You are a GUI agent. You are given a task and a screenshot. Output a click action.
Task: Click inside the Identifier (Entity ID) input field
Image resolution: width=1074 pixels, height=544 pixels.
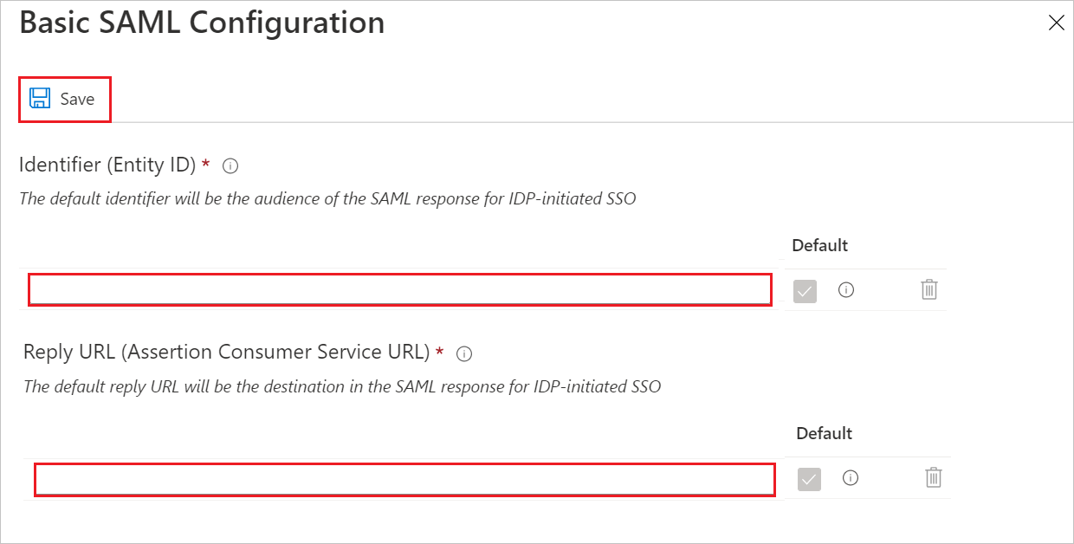[x=398, y=290]
